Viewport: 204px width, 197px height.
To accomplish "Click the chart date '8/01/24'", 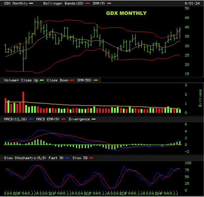I will [192, 3].
